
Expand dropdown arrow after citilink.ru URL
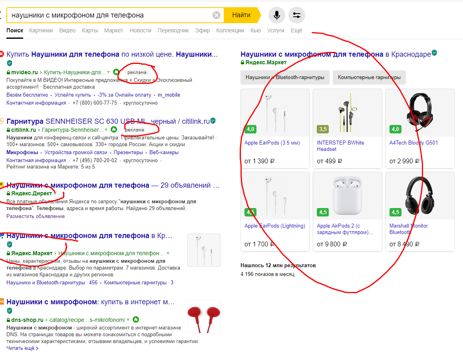(106, 130)
